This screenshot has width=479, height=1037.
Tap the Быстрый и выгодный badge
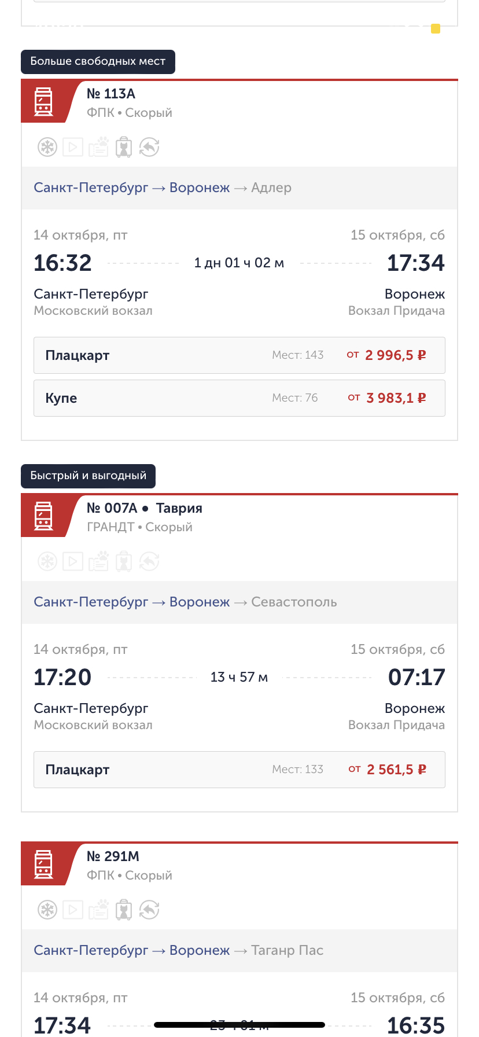[88, 476]
